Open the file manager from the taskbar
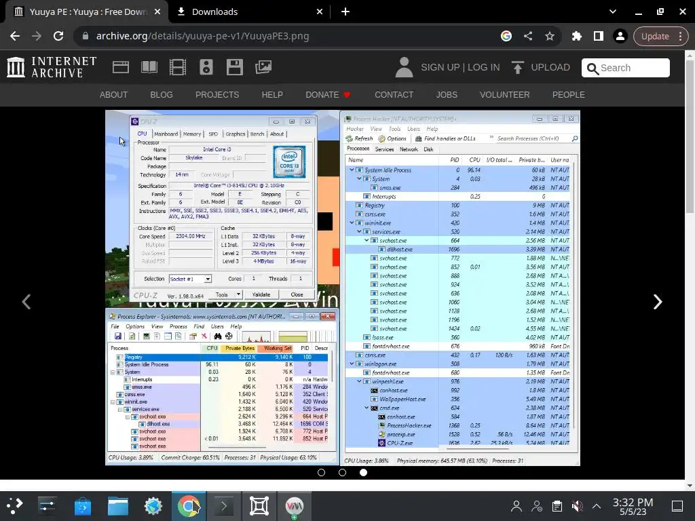The width and height of the screenshot is (695, 521). point(118,505)
